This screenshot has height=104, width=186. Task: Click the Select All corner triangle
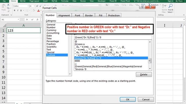[5, 25]
